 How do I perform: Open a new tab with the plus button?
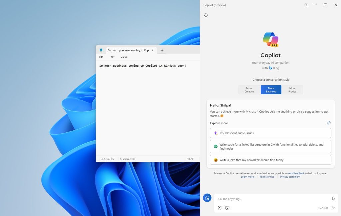click(162, 50)
